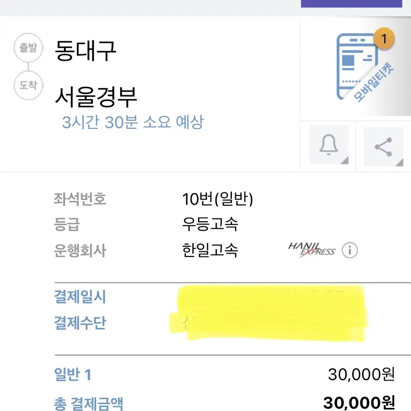
Task: Click the 3시간 30분 소요 예상 text
Action: (133, 122)
